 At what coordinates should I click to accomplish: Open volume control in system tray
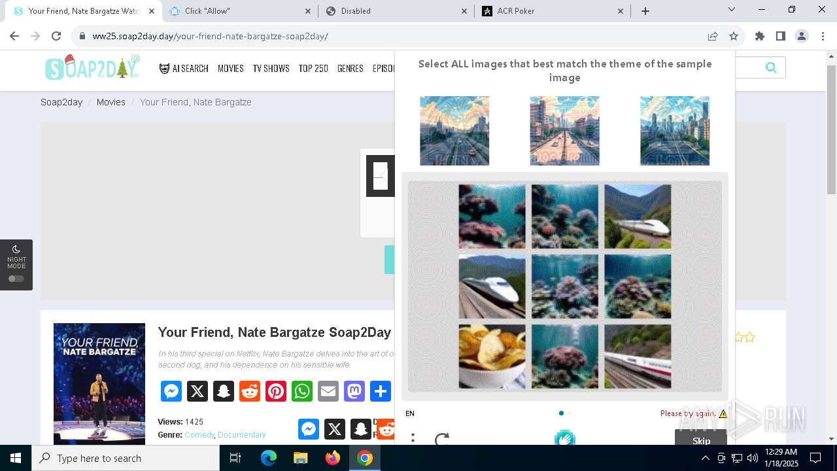[x=752, y=458]
